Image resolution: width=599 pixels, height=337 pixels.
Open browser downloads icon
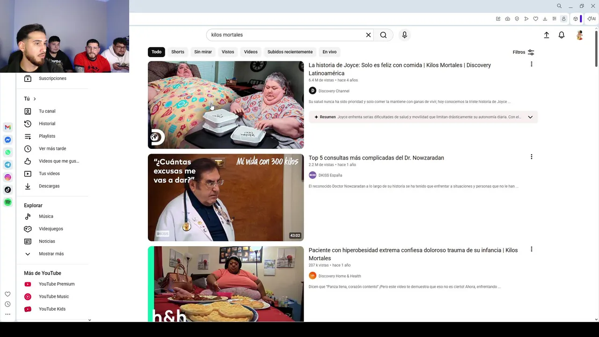click(545, 19)
